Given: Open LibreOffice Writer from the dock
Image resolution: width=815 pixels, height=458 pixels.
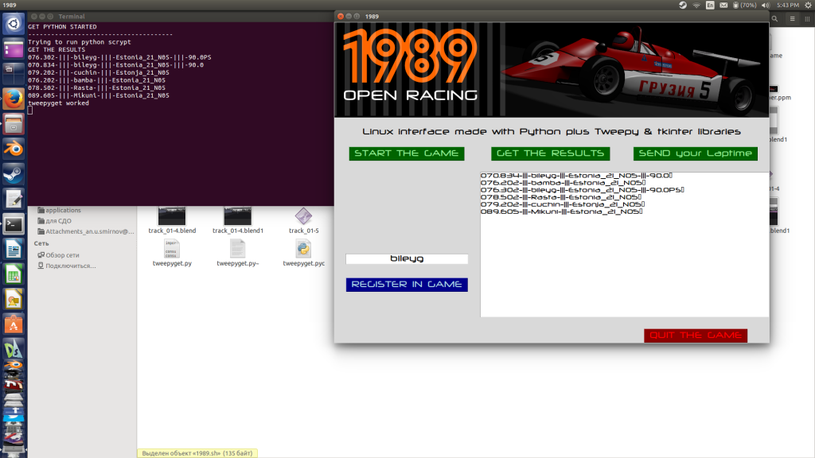Looking at the screenshot, I should (14, 249).
